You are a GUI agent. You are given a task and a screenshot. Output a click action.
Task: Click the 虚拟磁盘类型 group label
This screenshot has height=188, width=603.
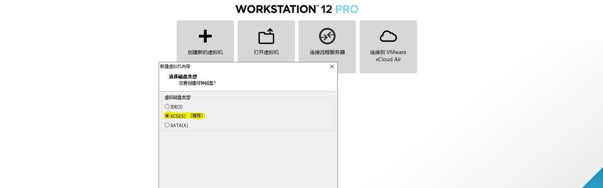coord(177,97)
